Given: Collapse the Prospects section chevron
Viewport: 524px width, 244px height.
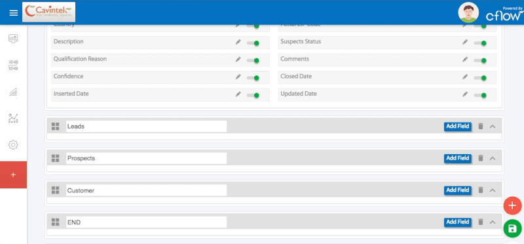Looking at the screenshot, I should point(493,158).
